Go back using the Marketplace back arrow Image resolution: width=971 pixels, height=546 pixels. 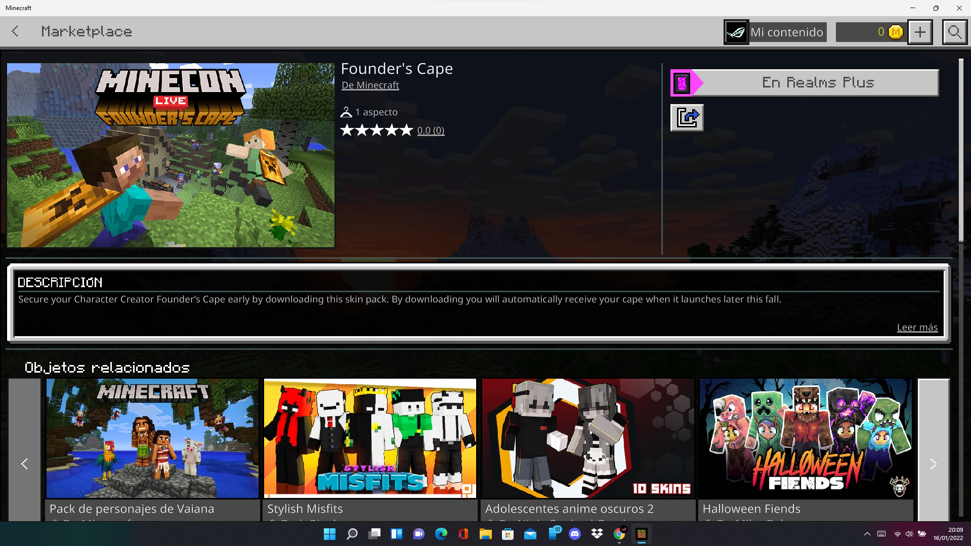click(15, 31)
